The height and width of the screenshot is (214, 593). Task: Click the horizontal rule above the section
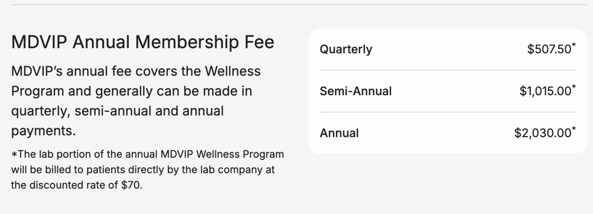296,5
